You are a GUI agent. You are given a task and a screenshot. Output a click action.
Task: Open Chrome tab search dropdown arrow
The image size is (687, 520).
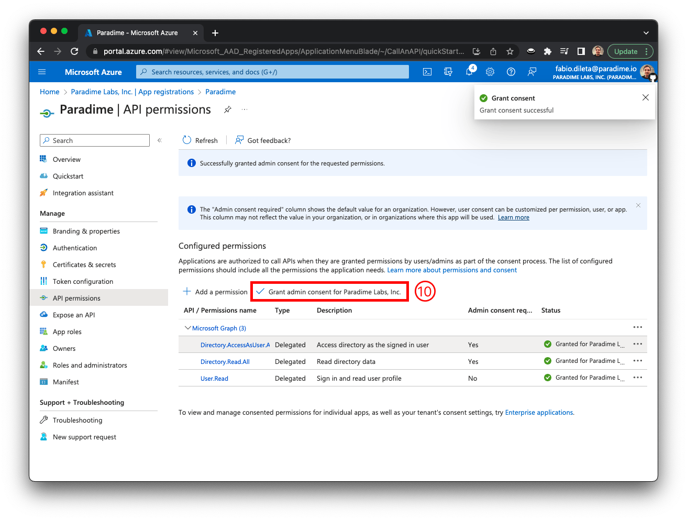(646, 33)
